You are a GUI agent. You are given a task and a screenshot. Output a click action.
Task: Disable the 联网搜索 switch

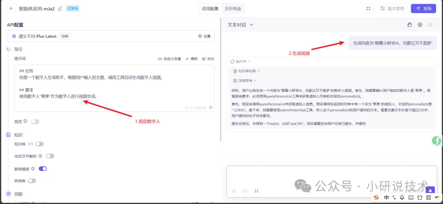tap(43, 169)
